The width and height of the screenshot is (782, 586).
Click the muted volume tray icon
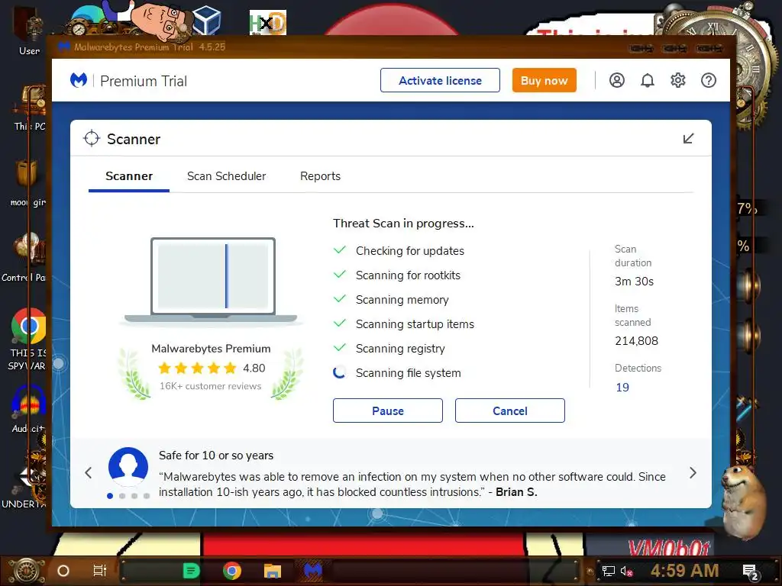coord(626,571)
